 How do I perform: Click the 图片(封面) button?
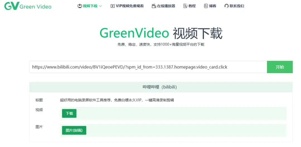pos(74,130)
